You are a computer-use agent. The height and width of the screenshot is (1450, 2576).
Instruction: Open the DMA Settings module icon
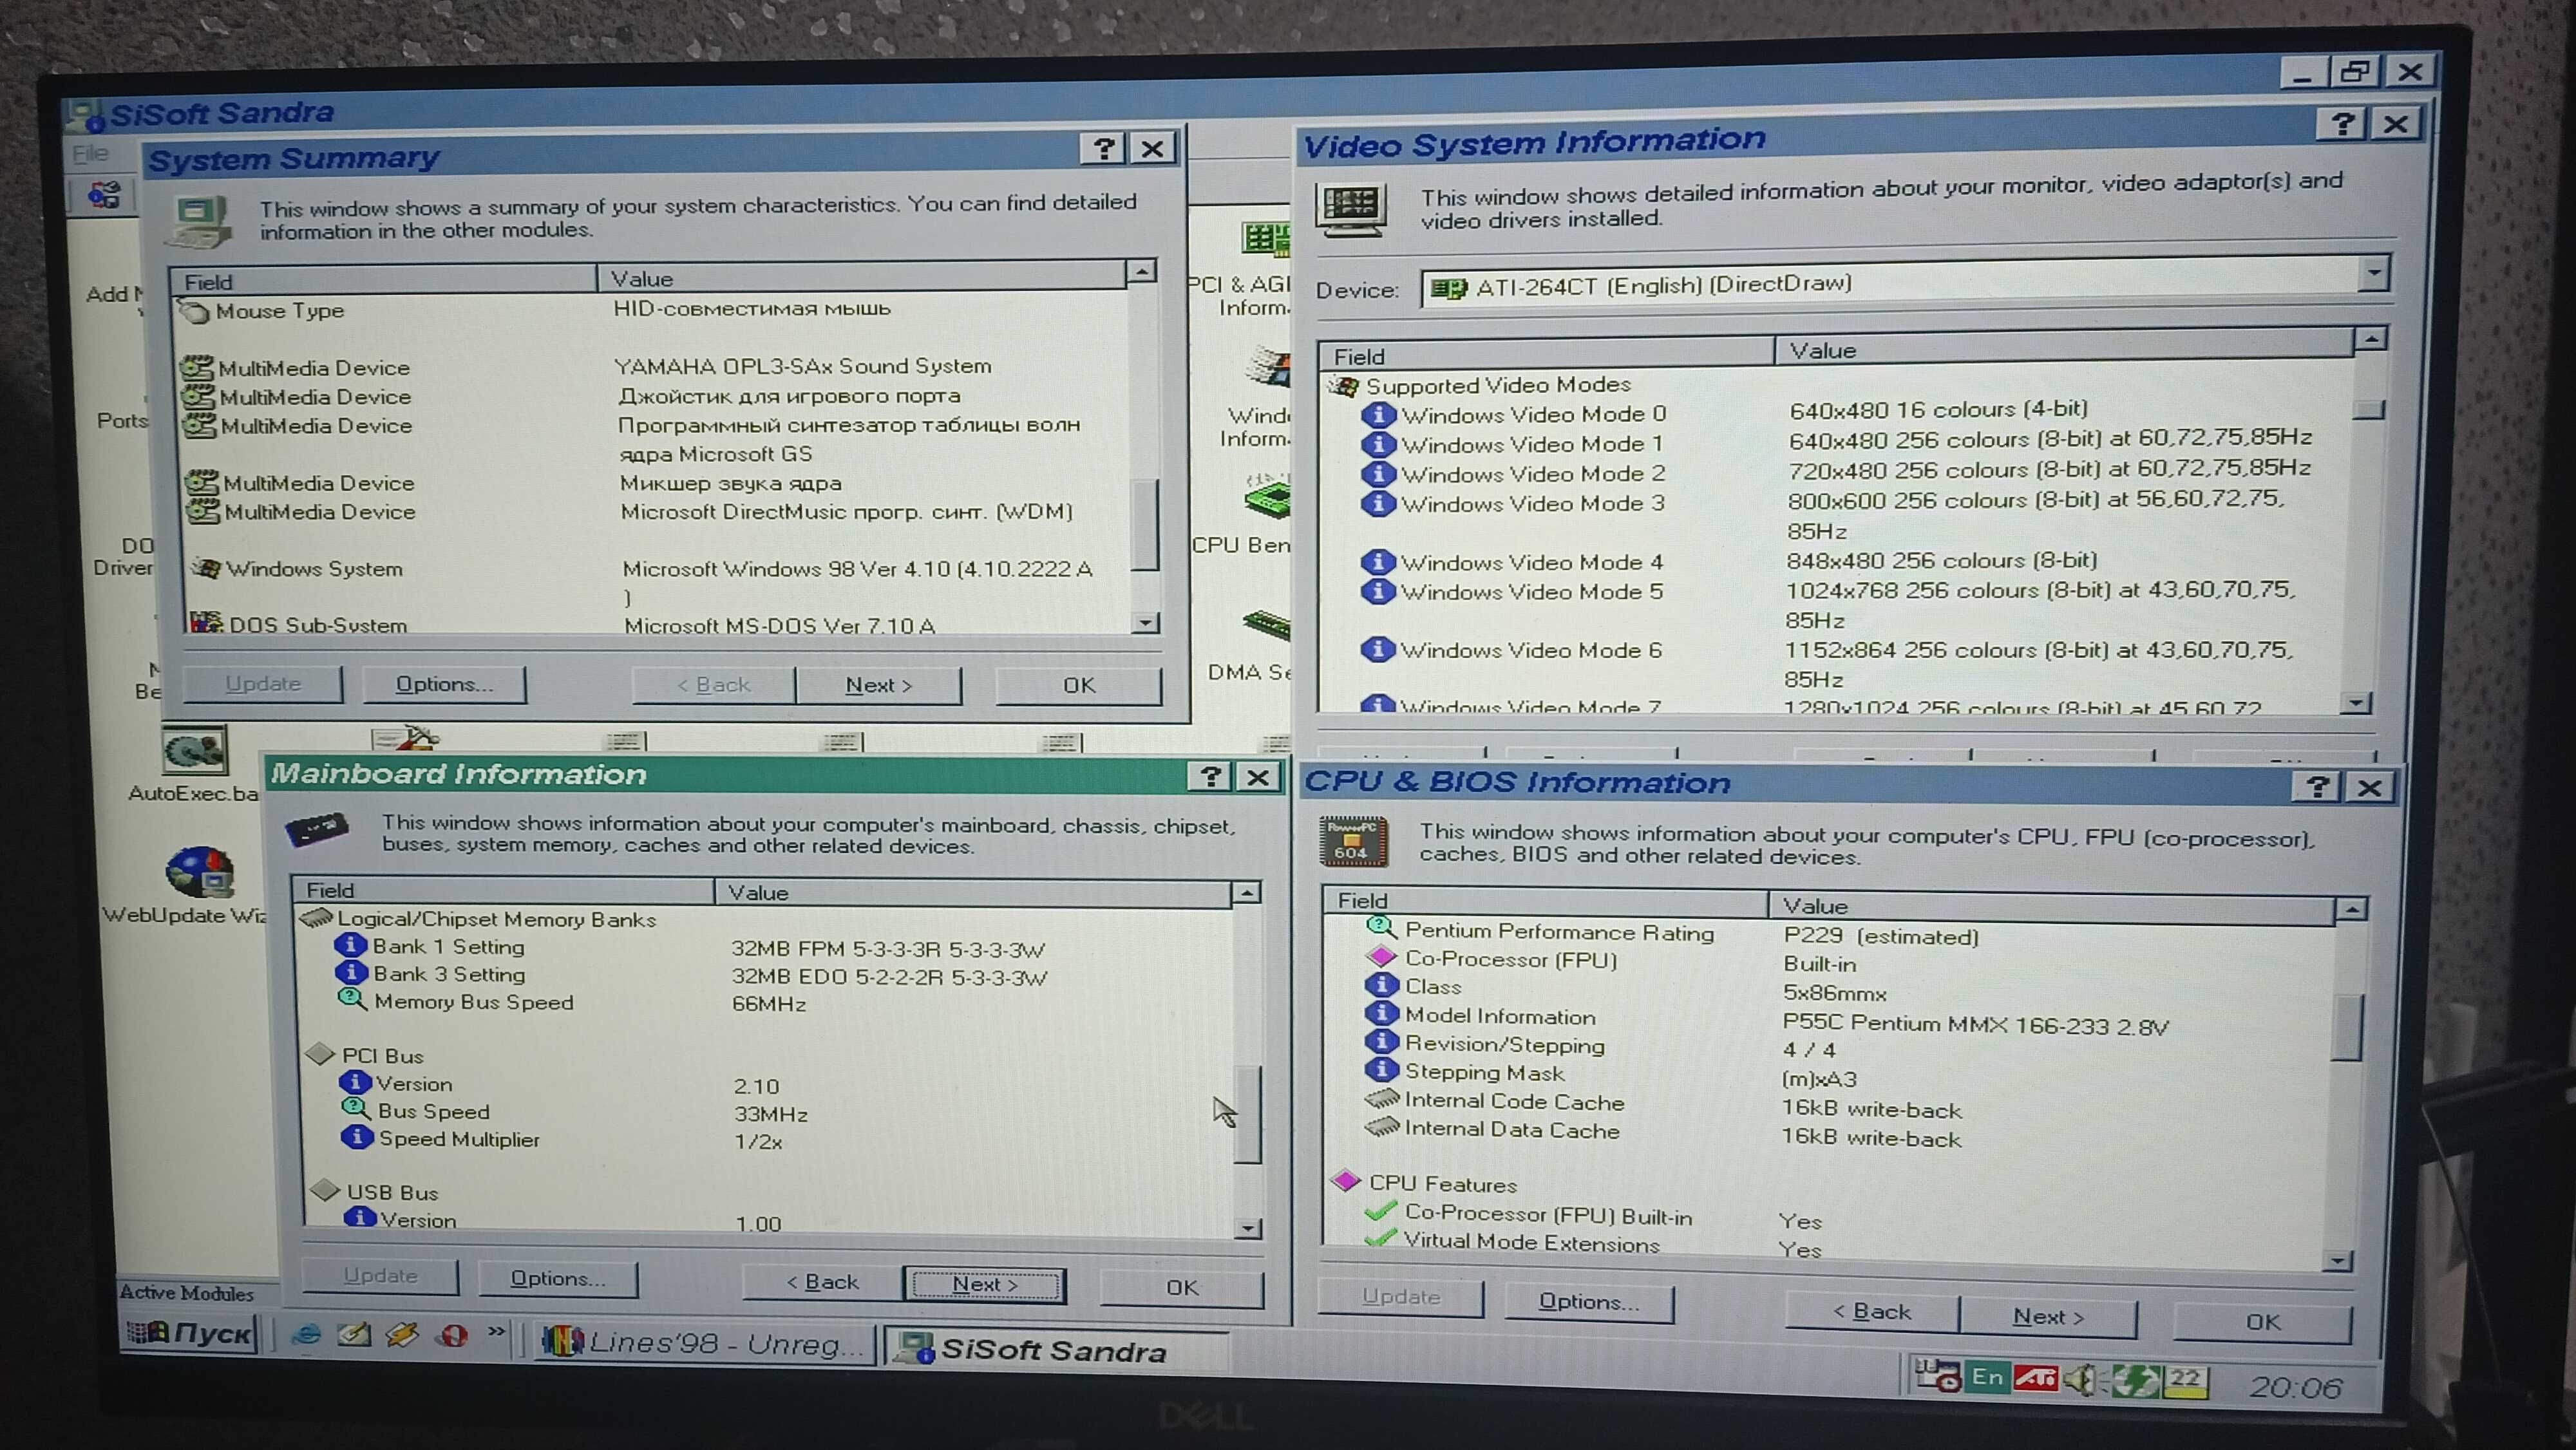tap(1267, 625)
